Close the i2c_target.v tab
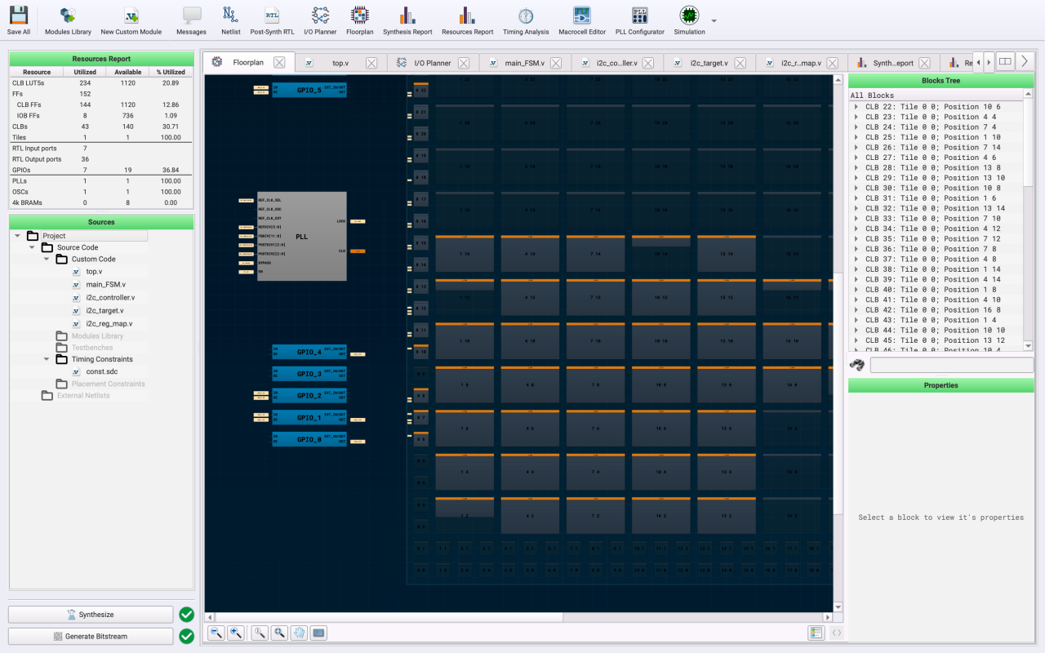1045x653 pixels. [740, 63]
